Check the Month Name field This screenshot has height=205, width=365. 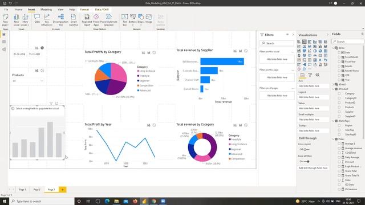(x=339, y=71)
